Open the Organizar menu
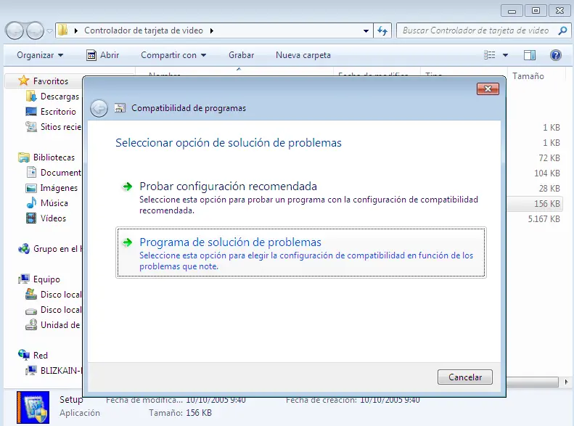This screenshot has width=574, height=426. (40, 55)
